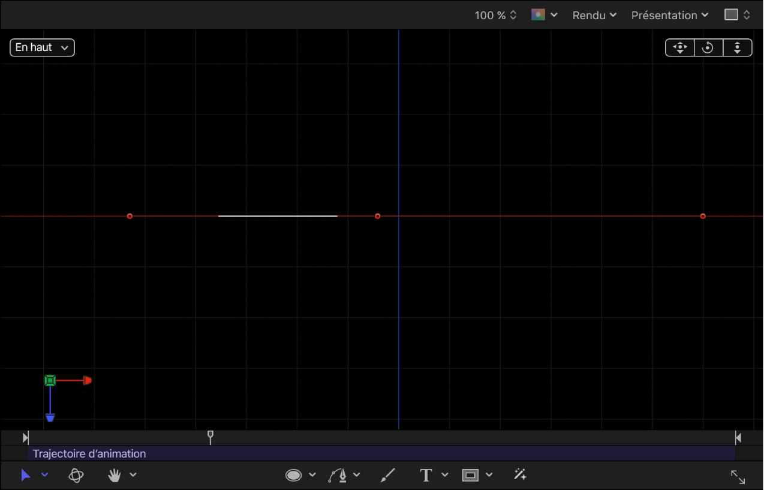Viewport: 764px width, 490px height.
Task: Click the 3D view pan control
Action: click(x=680, y=48)
